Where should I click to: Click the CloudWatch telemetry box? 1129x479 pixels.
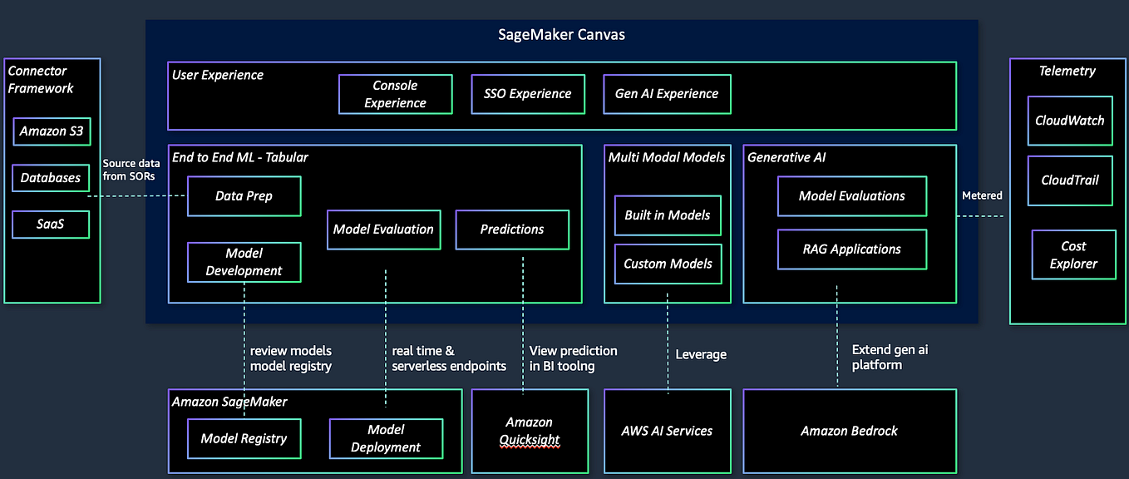click(1070, 121)
